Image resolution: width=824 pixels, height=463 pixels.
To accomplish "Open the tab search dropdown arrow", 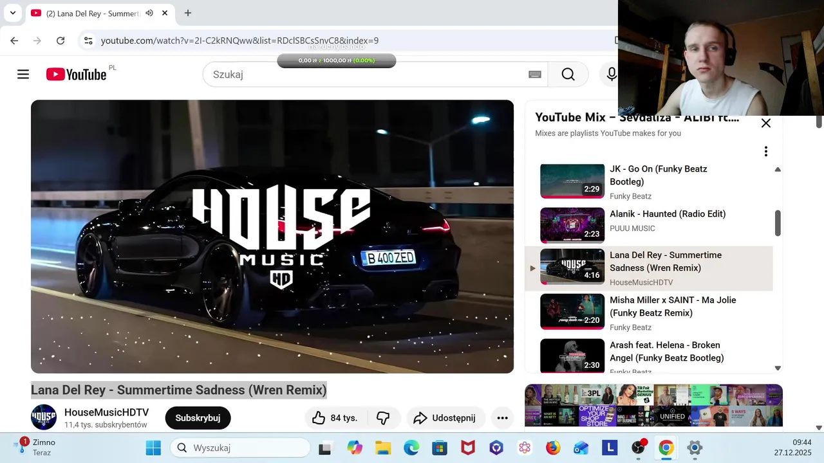I will click(12, 13).
